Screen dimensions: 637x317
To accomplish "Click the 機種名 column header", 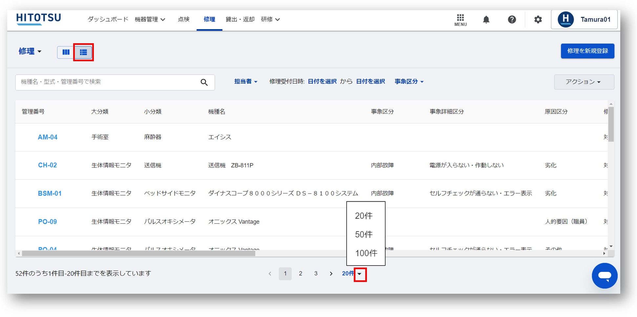I will pos(217,112).
